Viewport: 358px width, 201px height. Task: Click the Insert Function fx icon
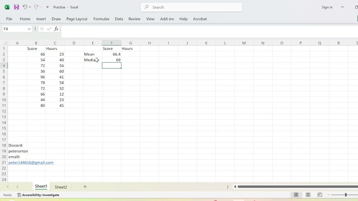(56, 29)
